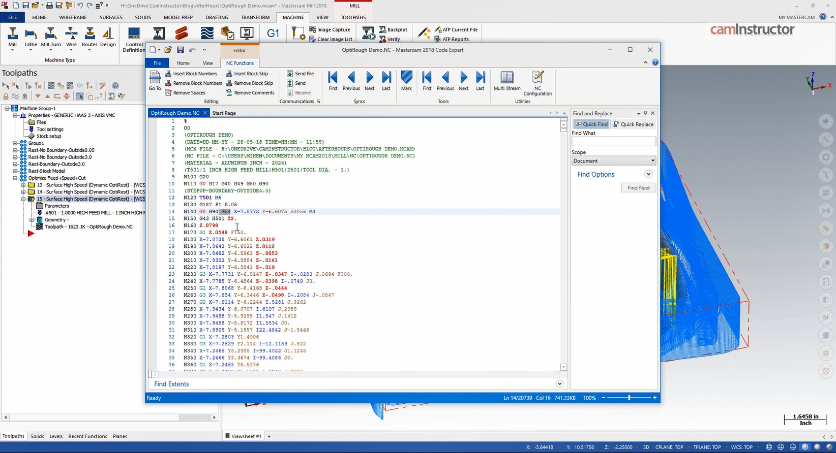Expand operation 14 Surface High Speed
836x453 pixels.
23,192
